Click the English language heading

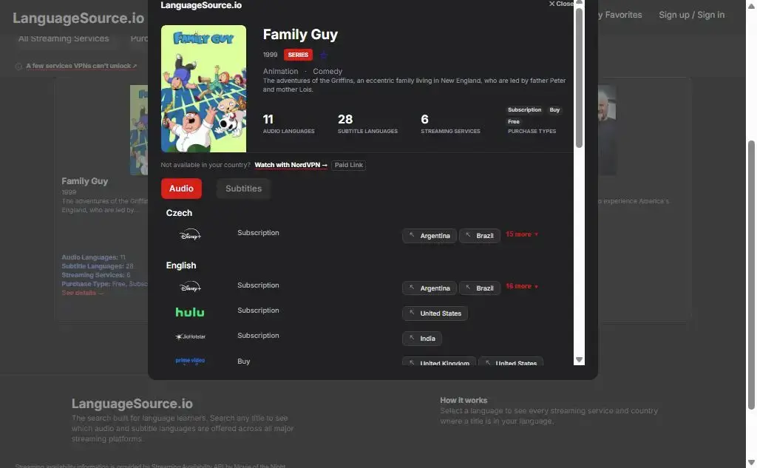(x=181, y=265)
